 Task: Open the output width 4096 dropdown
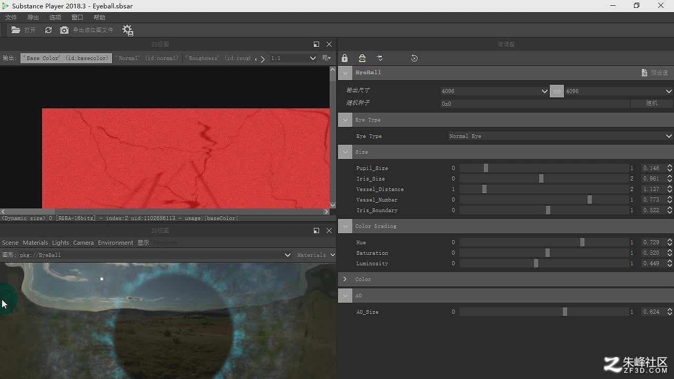point(494,91)
